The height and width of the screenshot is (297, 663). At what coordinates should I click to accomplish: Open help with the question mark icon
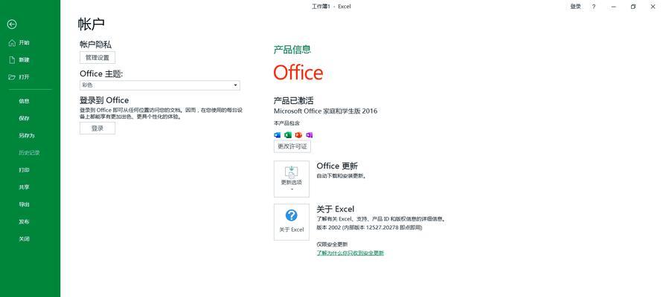click(594, 7)
